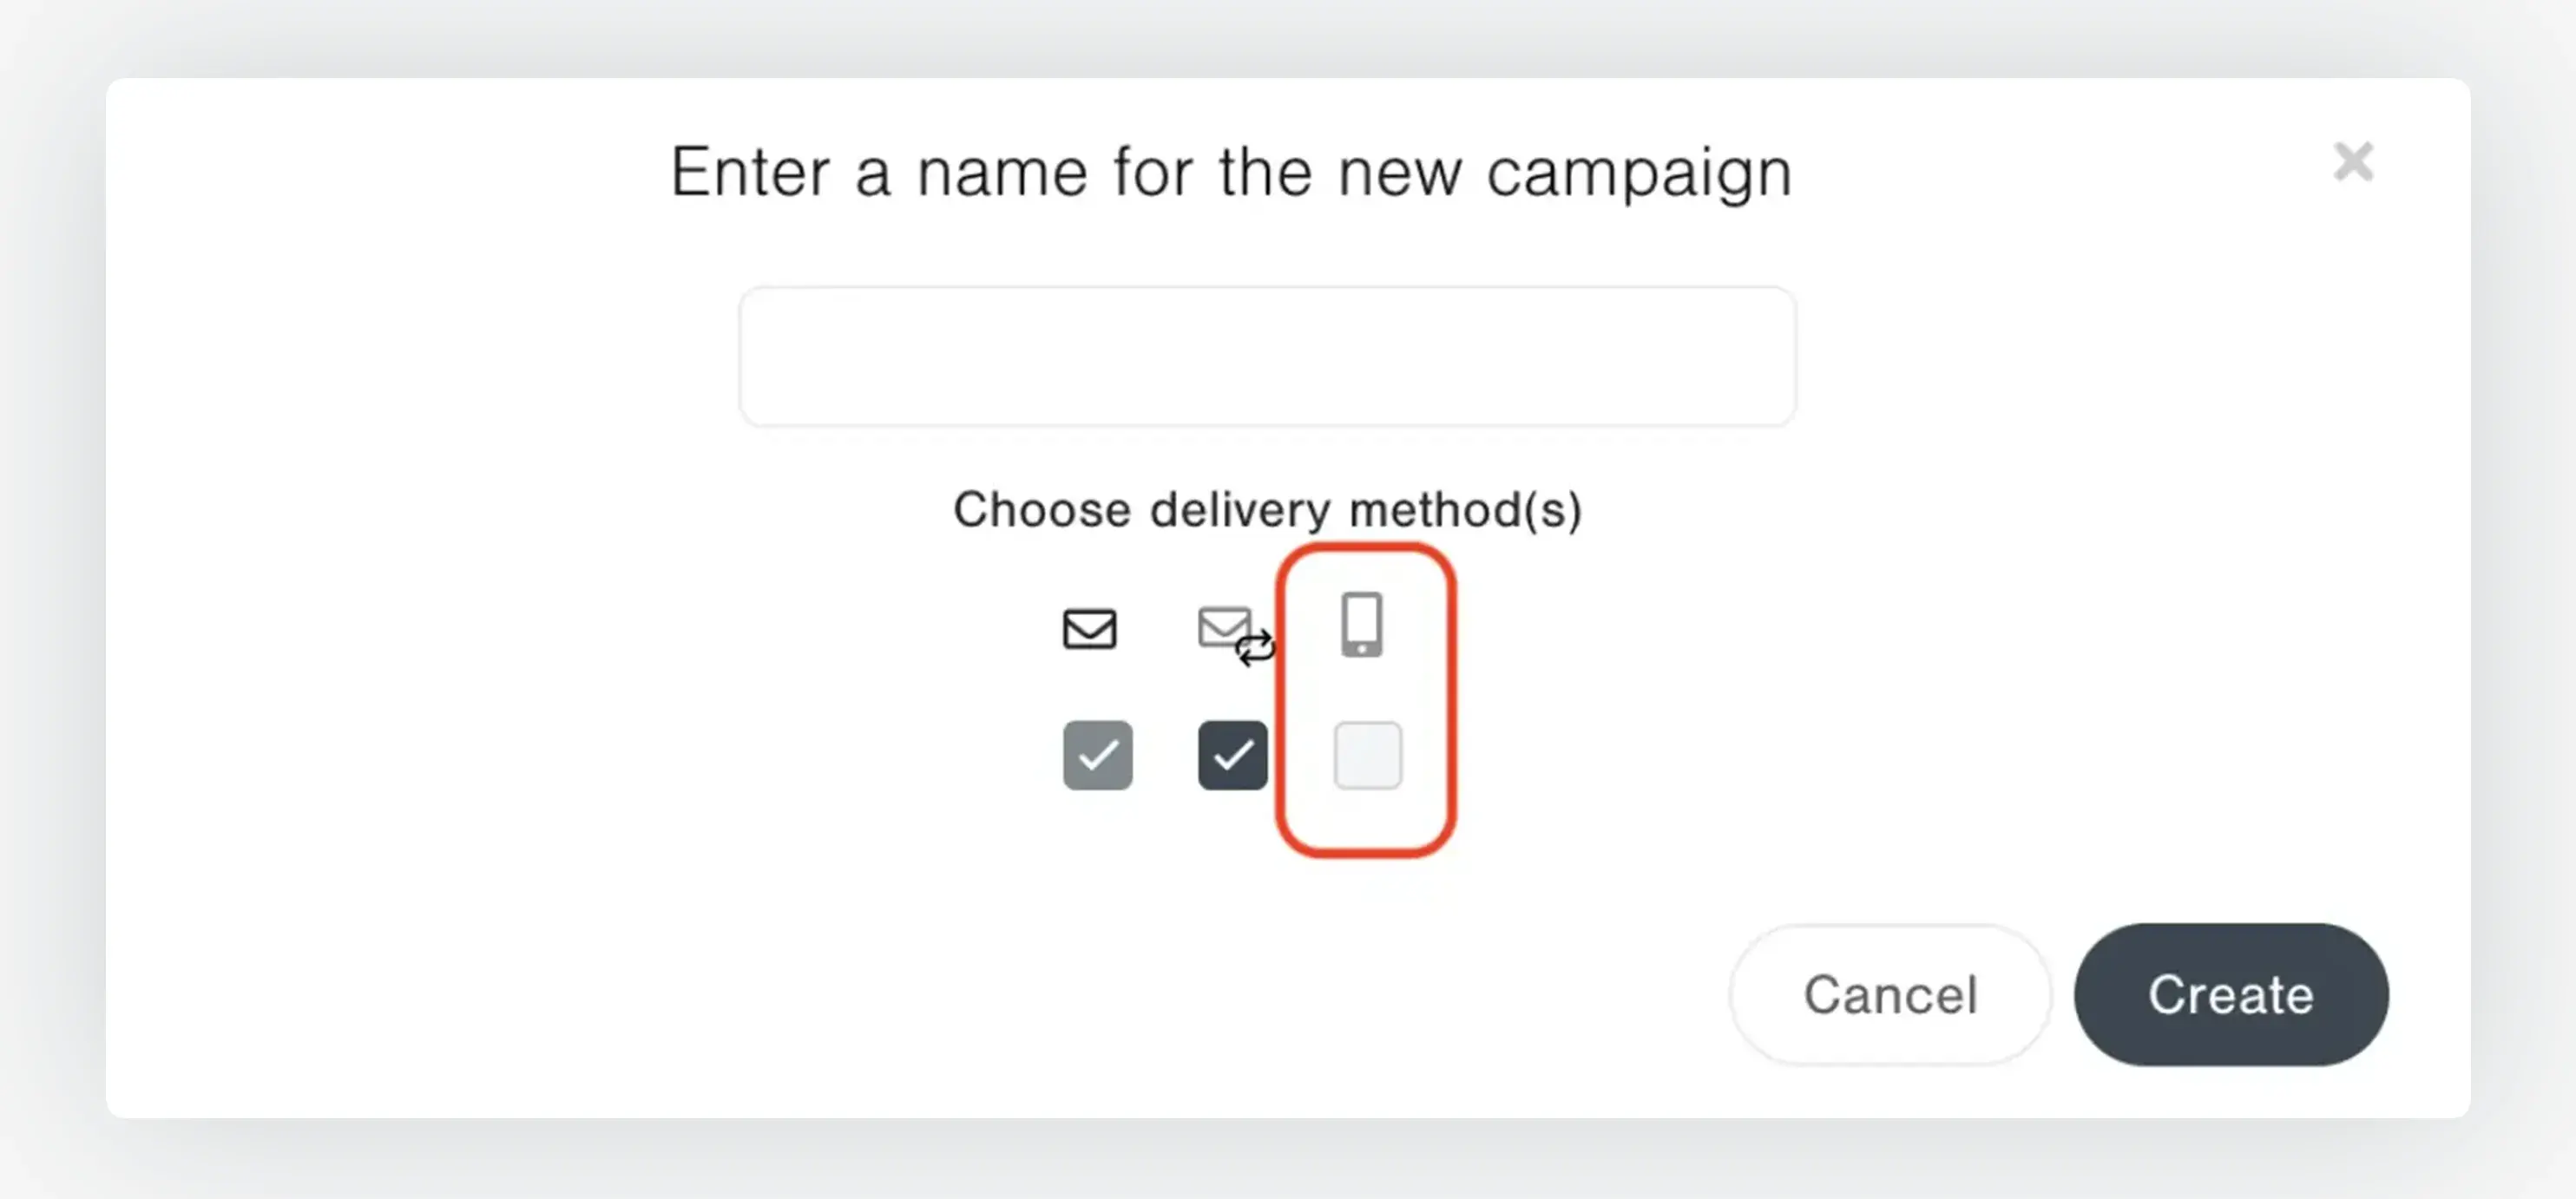This screenshot has height=1199, width=2576.
Task: Disable the first email delivery checkbox
Action: coord(1097,756)
